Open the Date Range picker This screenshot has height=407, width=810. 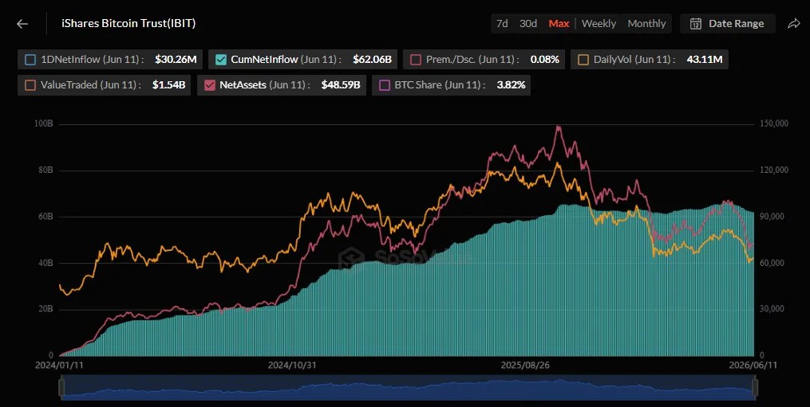[x=727, y=24]
